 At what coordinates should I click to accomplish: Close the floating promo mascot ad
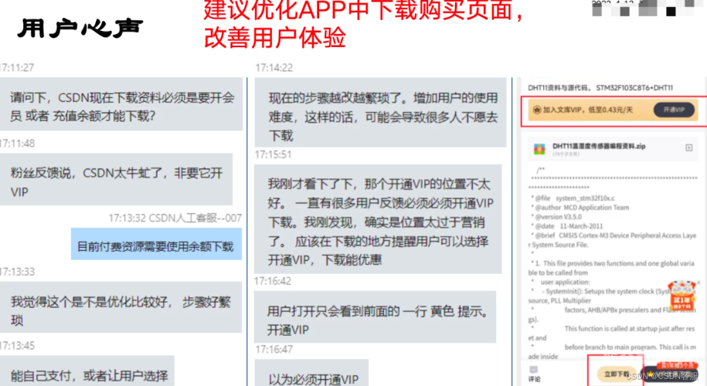699,283
